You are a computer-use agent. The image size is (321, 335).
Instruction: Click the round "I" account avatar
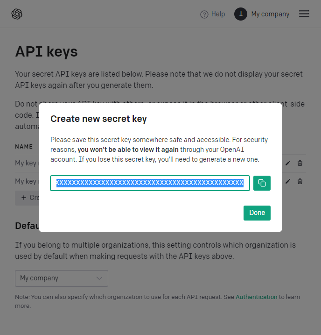pyautogui.click(x=241, y=14)
